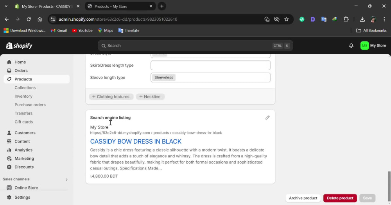This screenshot has height=205, width=391.
Task: Select Products in the sidebar
Action: [37, 79]
